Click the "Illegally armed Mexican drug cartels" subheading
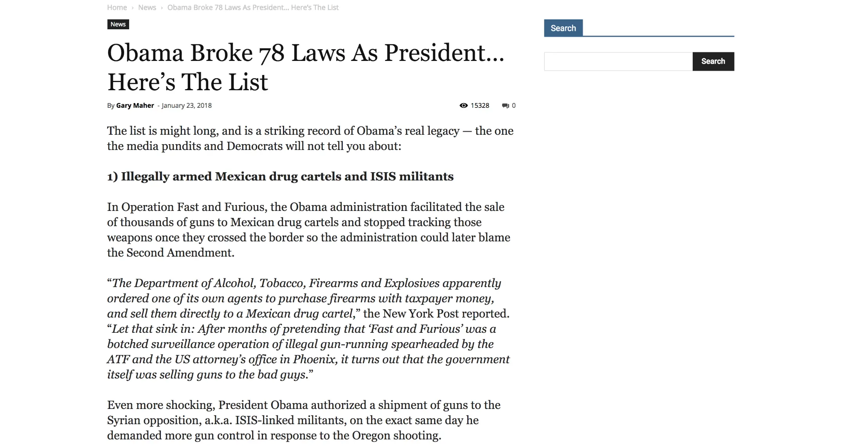The height and width of the screenshot is (448, 841). point(280,177)
